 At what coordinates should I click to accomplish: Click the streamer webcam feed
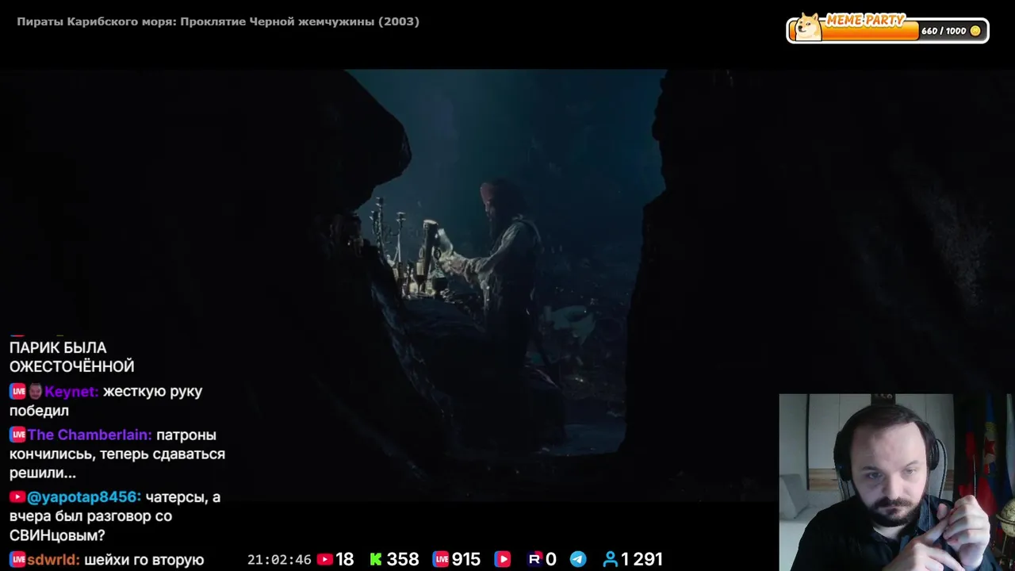896,482
